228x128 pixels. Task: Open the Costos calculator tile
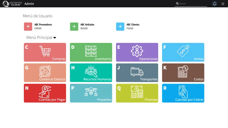(183, 73)
